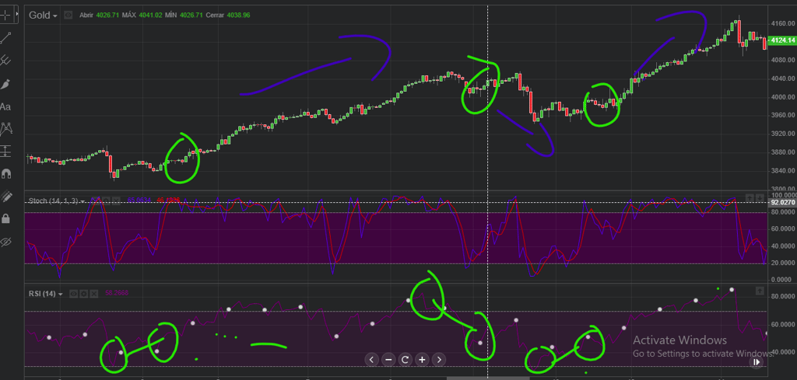The height and width of the screenshot is (380, 797).
Task: Move RSI pane up
Action: coord(760,291)
